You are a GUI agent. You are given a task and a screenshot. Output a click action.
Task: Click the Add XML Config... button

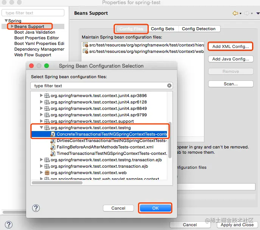230,46
